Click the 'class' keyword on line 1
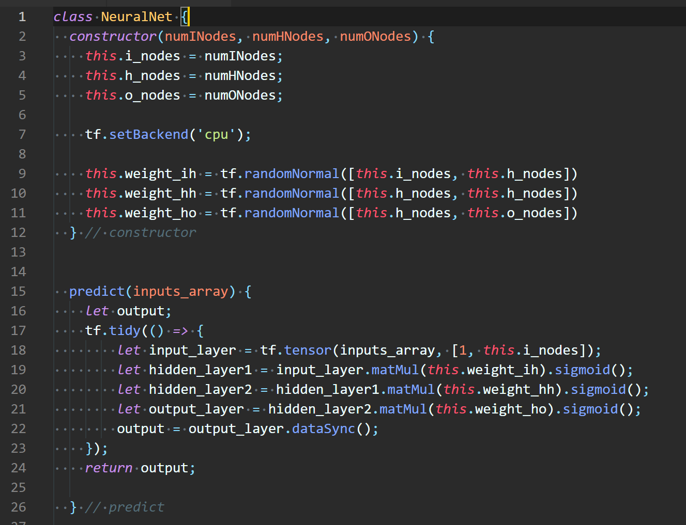686x525 pixels. (x=73, y=17)
